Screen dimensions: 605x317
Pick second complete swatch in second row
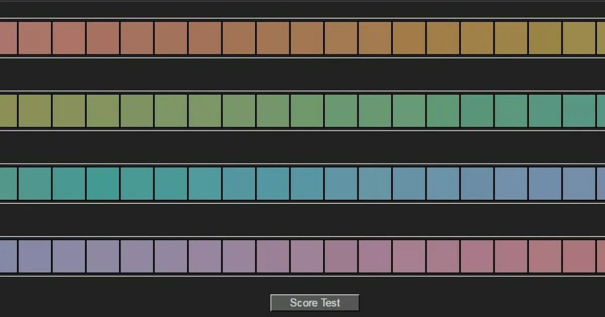click(69, 111)
